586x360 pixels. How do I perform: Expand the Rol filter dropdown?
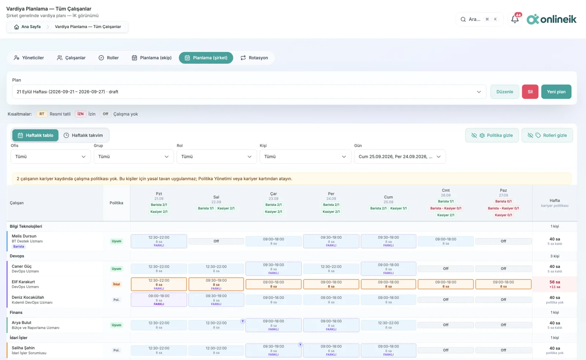coord(216,157)
